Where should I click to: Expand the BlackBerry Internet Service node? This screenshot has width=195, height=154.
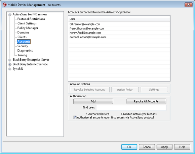coord(10,64)
